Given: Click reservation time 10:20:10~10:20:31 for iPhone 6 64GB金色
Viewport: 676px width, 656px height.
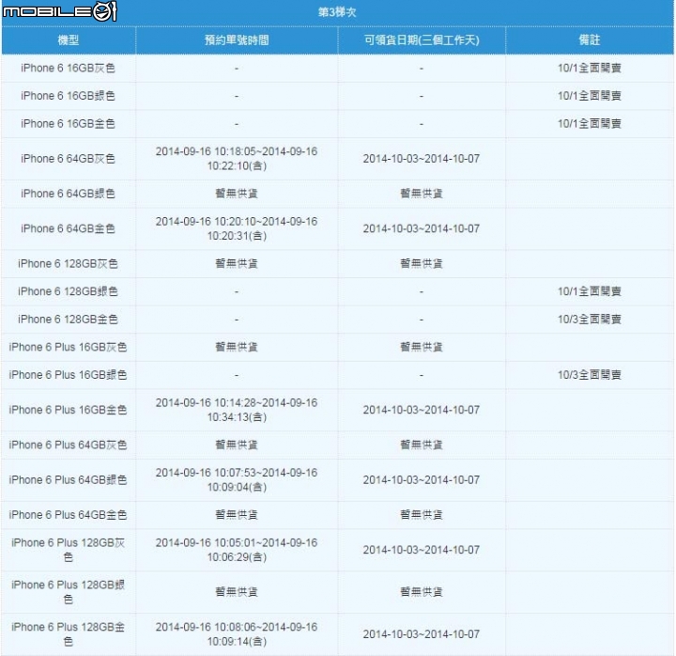Looking at the screenshot, I should pyautogui.click(x=237, y=228).
